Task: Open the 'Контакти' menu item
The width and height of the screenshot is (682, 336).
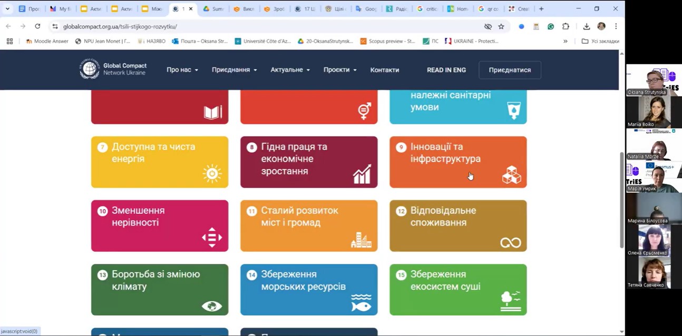Action: 384,70
